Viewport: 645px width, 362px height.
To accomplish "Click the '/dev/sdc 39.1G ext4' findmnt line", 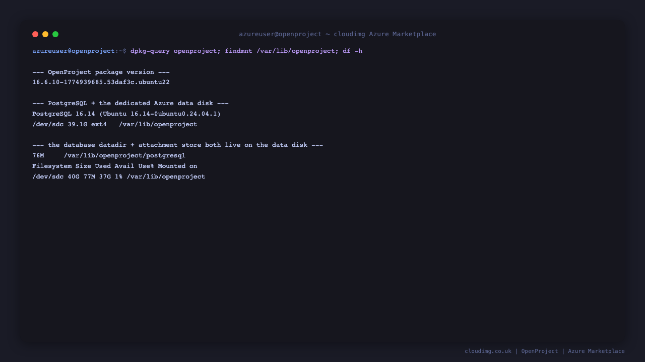I will coord(115,125).
